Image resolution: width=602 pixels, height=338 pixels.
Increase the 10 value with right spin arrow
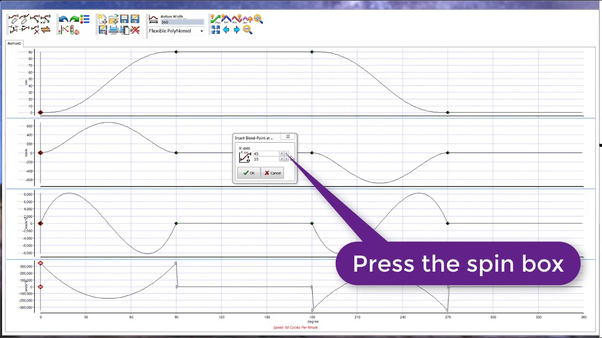click(x=286, y=159)
